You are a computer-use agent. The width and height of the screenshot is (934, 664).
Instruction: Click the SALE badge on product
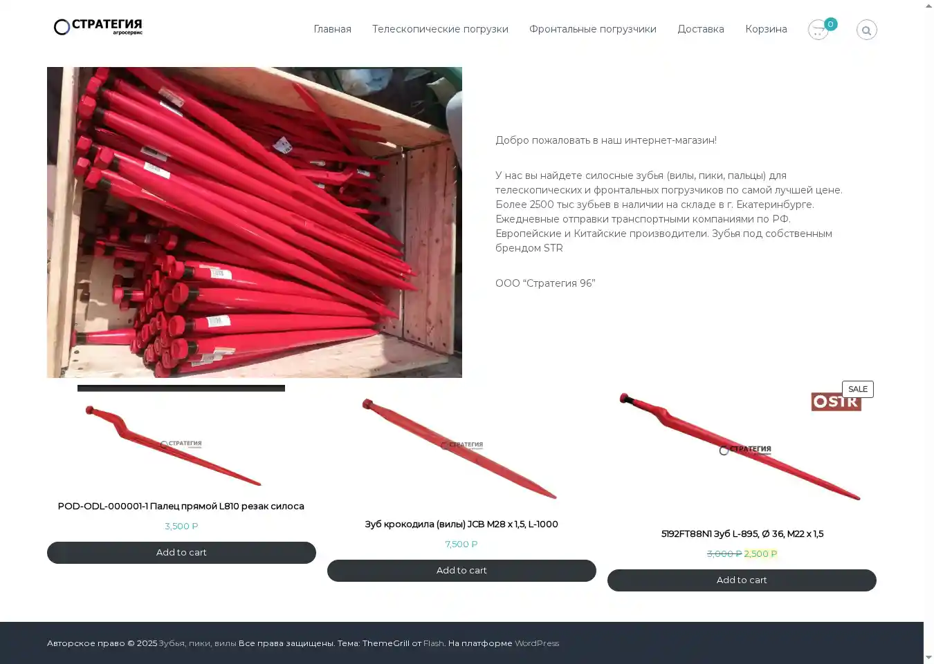coord(858,389)
